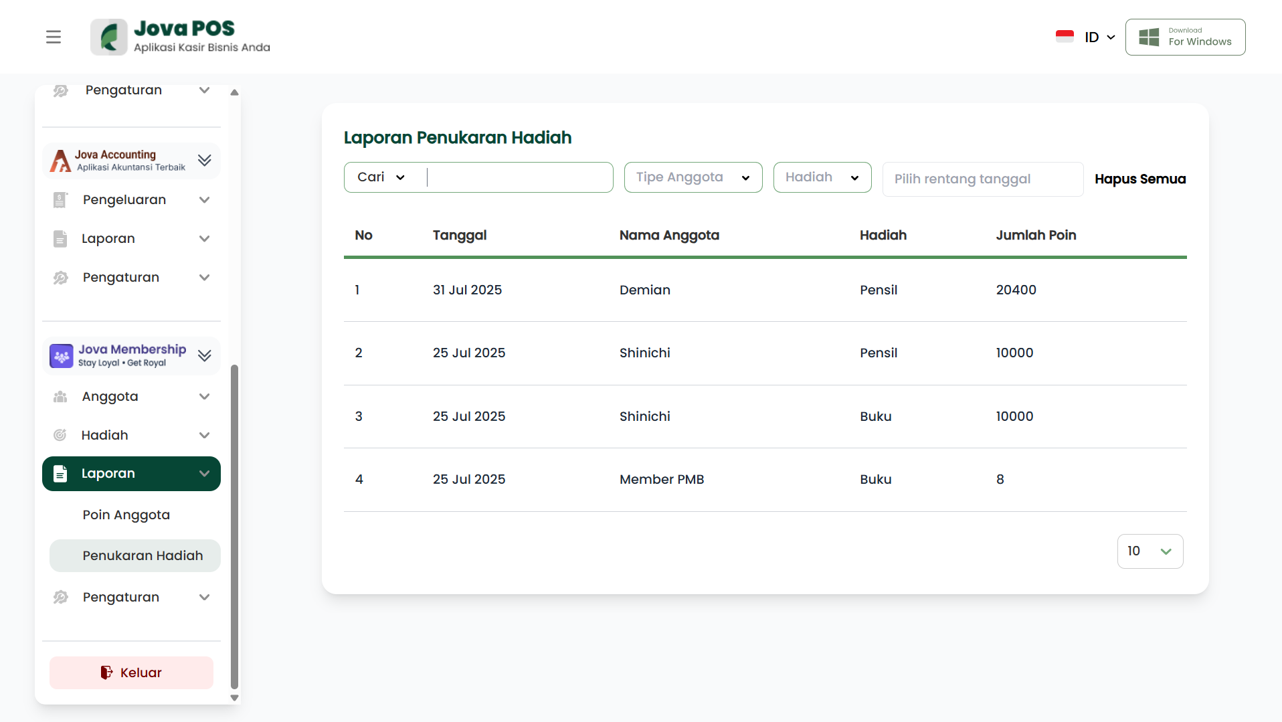This screenshot has height=722, width=1282.
Task: Open the Cari search type dropdown
Action: pos(382,177)
